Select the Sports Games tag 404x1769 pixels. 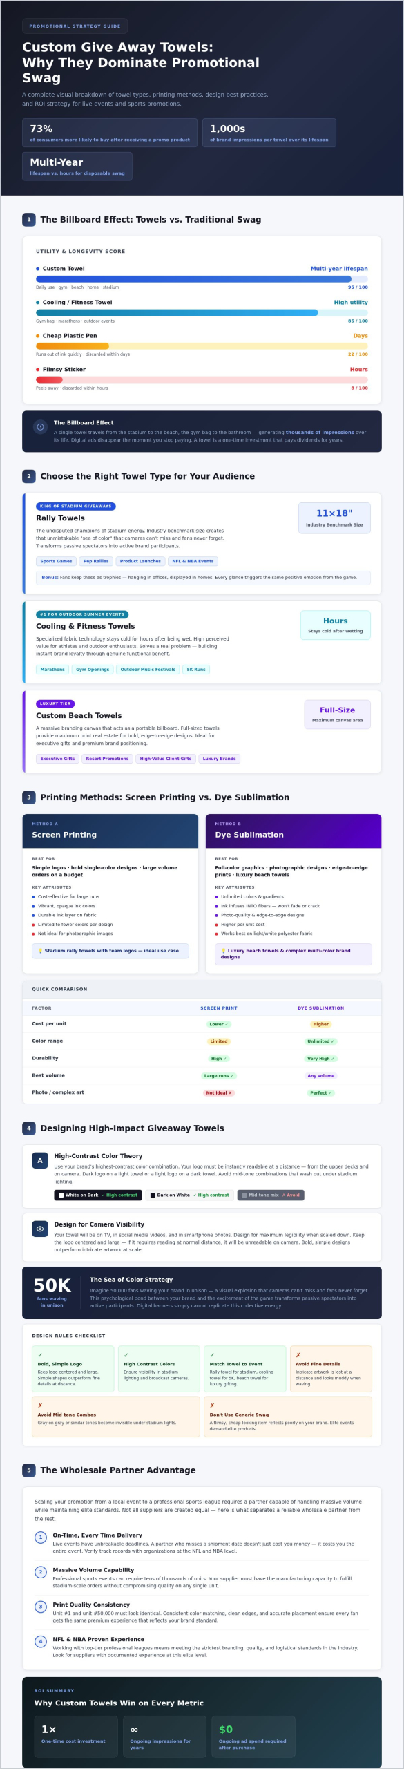pos(56,561)
